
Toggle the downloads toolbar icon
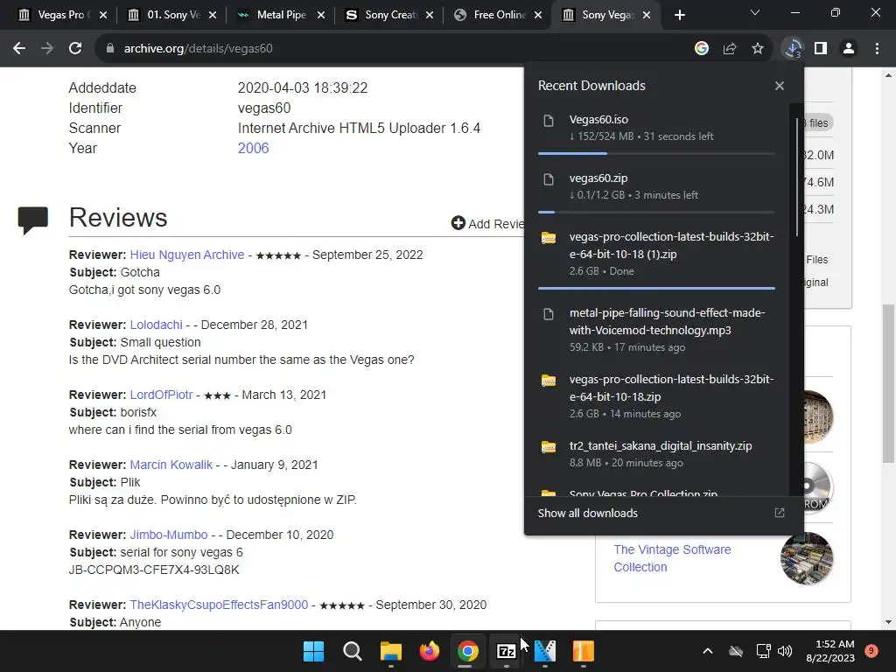[793, 49]
